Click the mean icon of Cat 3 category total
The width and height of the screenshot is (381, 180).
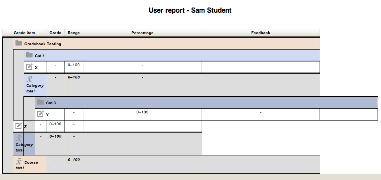[x=19, y=138]
